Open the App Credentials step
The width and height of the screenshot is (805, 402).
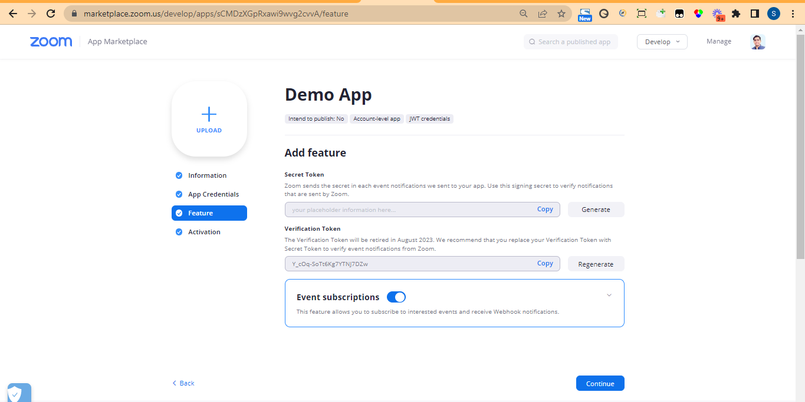213,194
